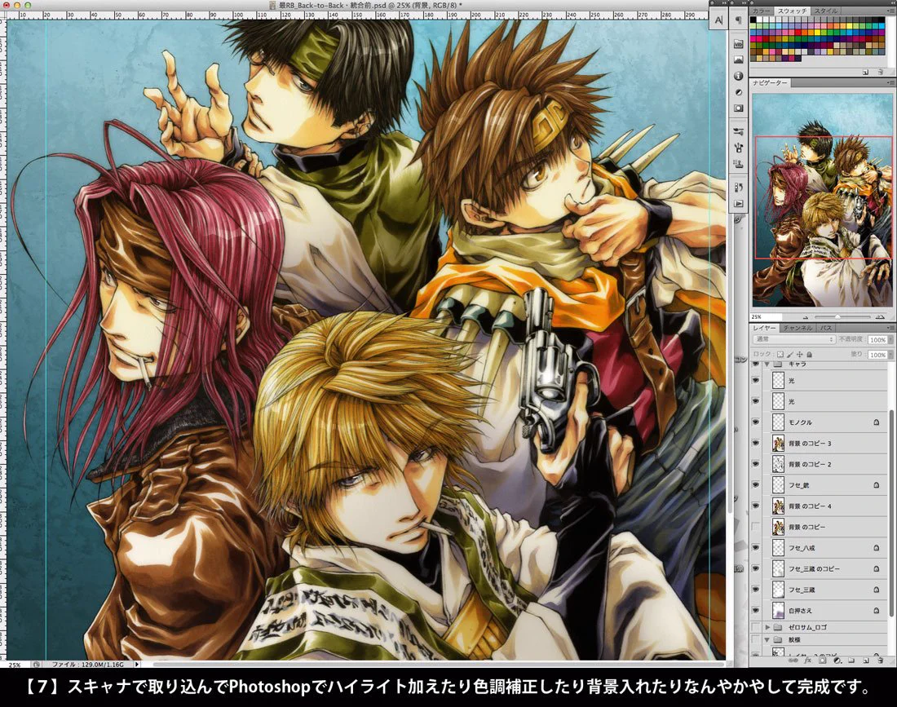Lock transparent pixels in Layers panel
Viewport: 897px width, 707px height.
[x=780, y=355]
